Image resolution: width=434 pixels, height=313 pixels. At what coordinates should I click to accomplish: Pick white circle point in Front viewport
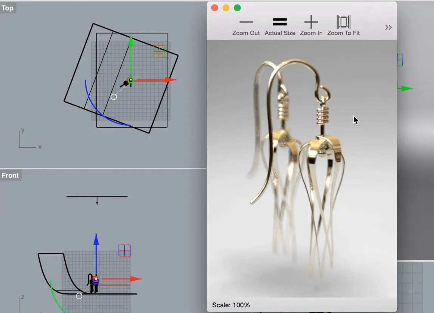79,296
